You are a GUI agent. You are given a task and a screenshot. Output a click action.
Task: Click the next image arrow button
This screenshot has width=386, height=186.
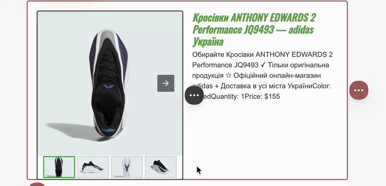click(165, 83)
